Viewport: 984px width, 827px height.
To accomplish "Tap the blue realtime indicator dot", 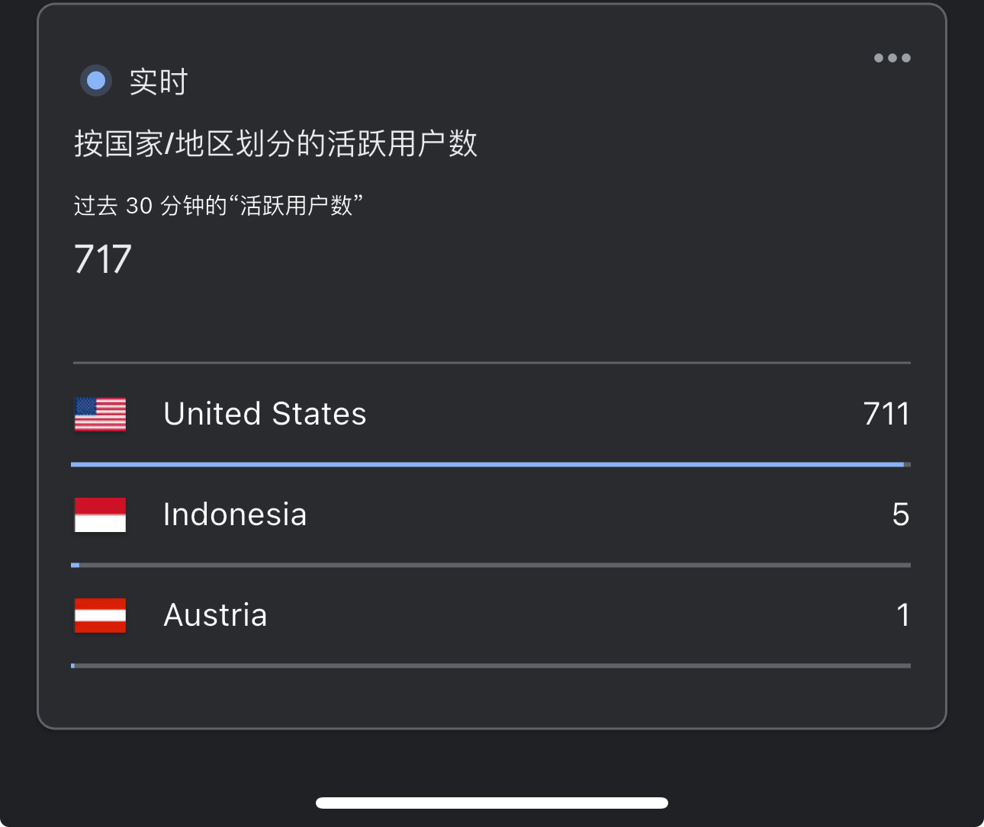I will click(96, 80).
